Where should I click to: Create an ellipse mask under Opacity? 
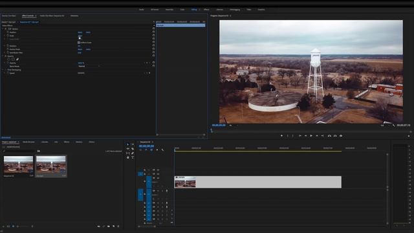coord(8,60)
